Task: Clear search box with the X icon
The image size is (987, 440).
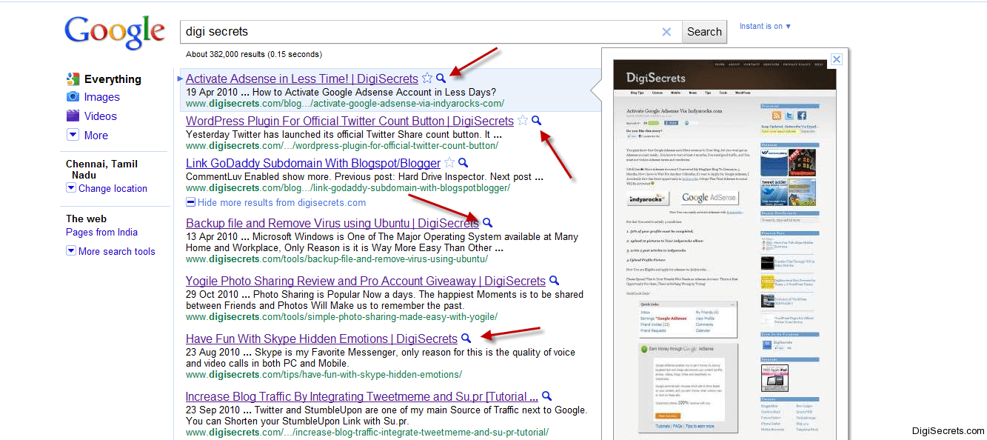Action: pyautogui.click(x=666, y=32)
